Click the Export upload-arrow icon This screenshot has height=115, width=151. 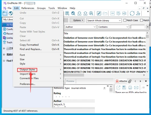tap(85, 13)
